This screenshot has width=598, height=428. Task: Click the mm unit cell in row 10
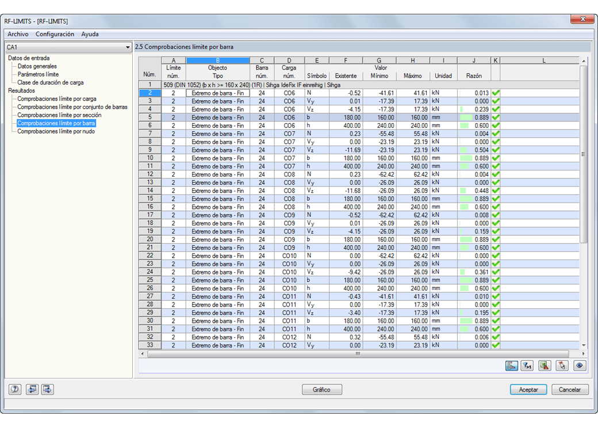coord(443,158)
